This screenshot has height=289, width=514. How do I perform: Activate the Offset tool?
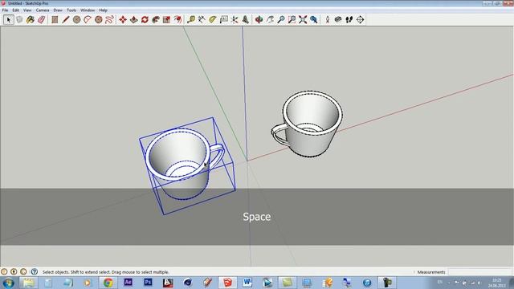tap(177, 19)
